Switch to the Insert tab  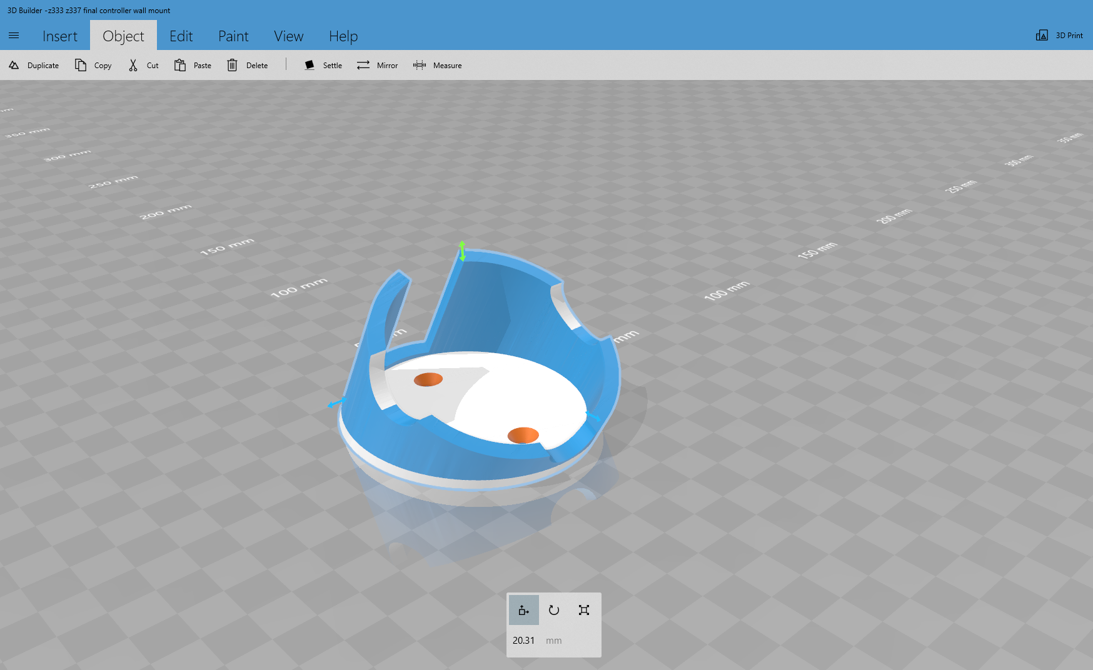click(60, 36)
